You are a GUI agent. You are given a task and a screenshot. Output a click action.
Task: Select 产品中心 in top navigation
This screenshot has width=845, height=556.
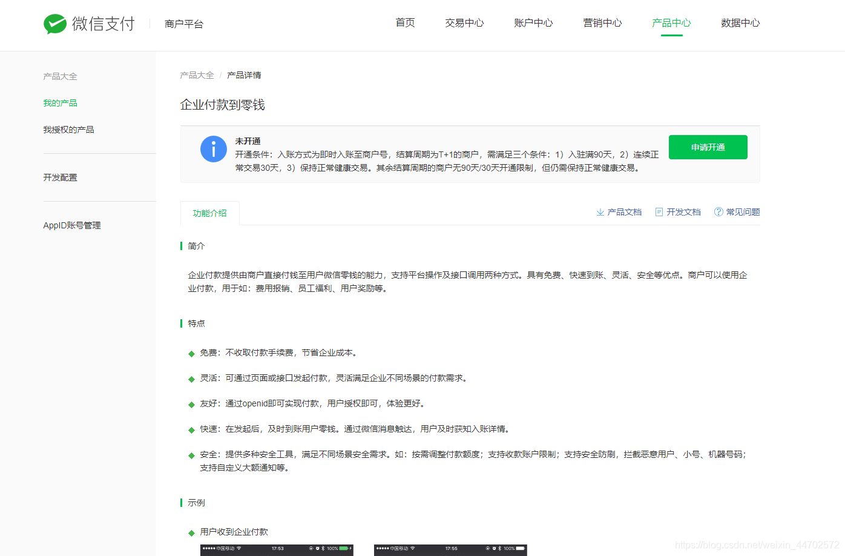671,23
